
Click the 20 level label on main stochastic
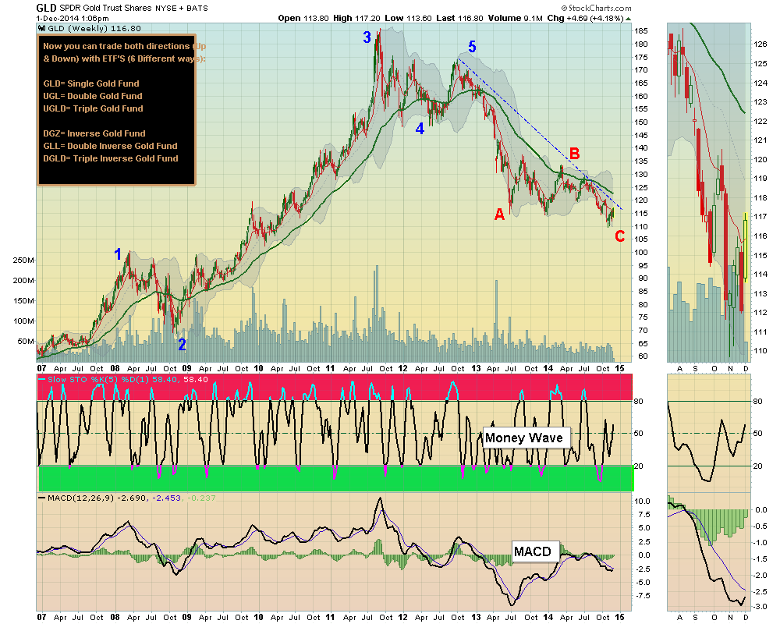pyautogui.click(x=638, y=466)
